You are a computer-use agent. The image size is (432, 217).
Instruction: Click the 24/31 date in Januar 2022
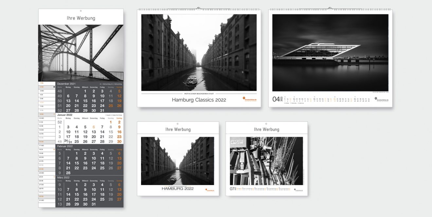pyautogui.click(x=68, y=141)
